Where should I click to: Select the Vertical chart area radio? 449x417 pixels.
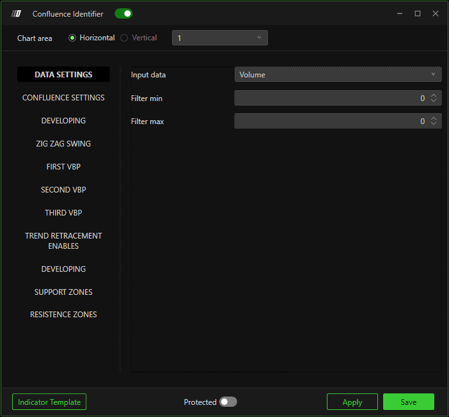pos(124,38)
